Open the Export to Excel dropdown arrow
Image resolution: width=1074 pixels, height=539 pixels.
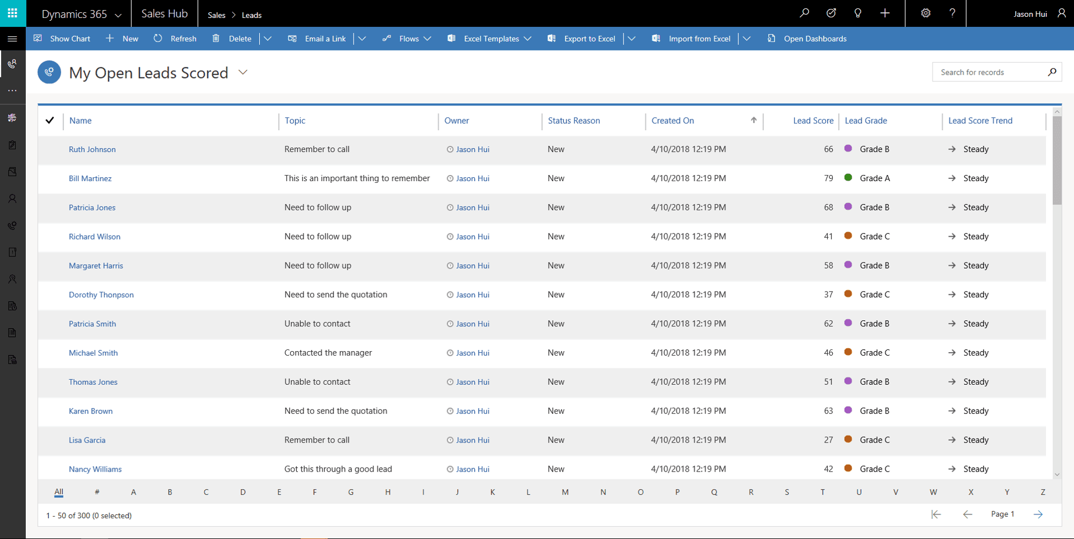point(632,39)
